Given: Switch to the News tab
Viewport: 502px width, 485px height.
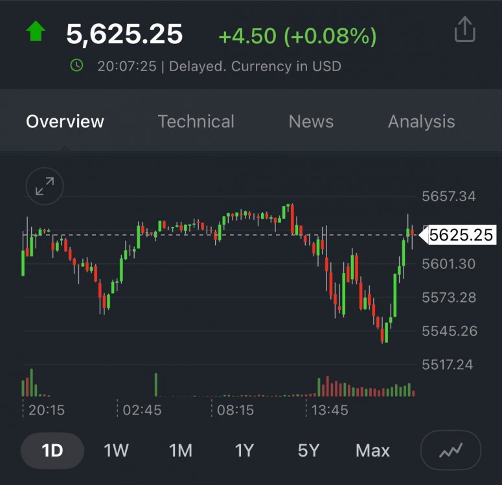Looking at the screenshot, I should coord(311,122).
